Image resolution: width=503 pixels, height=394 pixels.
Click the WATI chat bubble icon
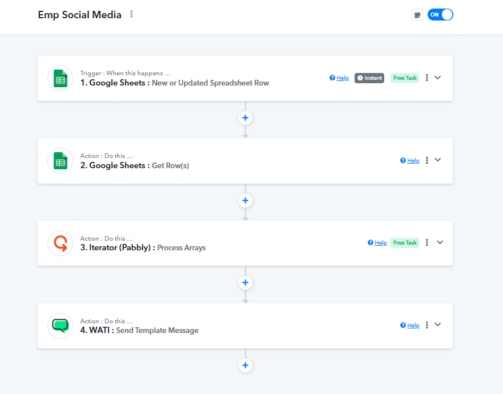(x=60, y=326)
